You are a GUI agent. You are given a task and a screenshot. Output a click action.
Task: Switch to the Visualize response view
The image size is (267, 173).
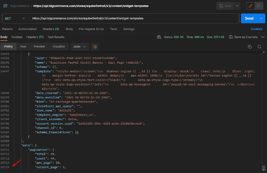click(59, 47)
